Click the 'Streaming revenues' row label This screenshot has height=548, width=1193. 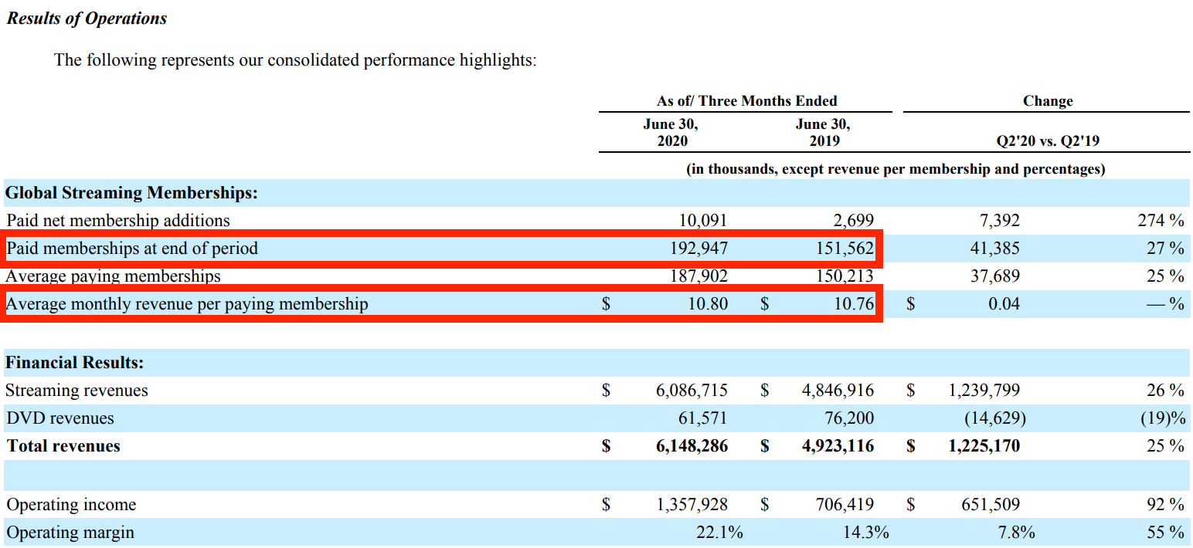(76, 391)
